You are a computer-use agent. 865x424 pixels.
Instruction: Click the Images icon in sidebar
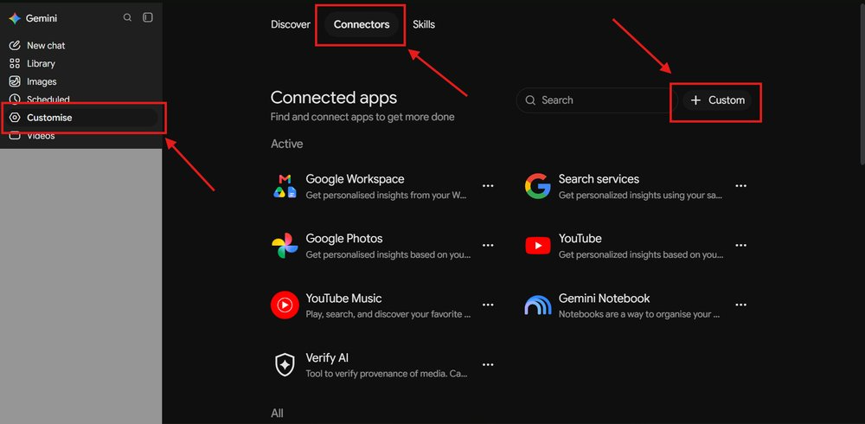(x=15, y=81)
